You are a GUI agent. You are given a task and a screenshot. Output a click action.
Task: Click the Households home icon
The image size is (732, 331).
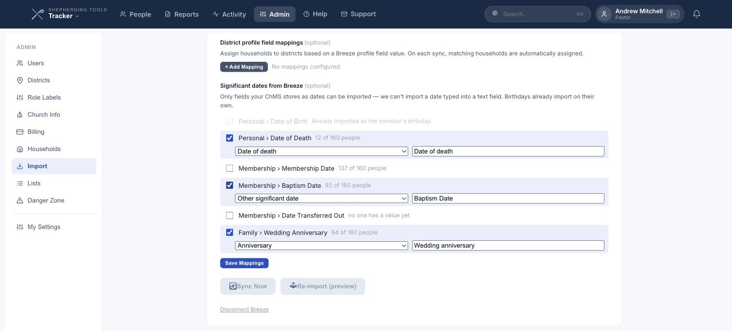(20, 149)
